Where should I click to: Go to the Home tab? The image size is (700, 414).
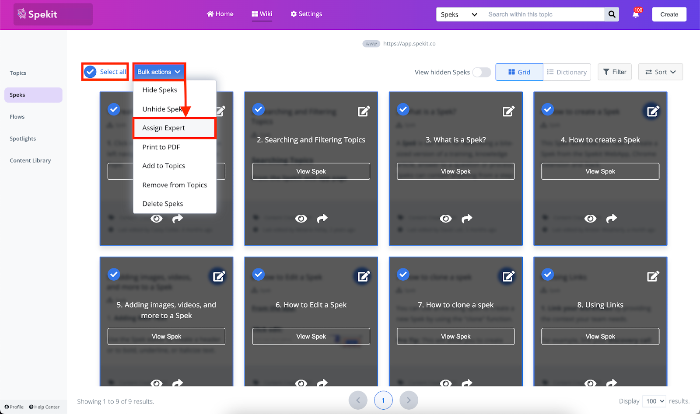pyautogui.click(x=220, y=14)
